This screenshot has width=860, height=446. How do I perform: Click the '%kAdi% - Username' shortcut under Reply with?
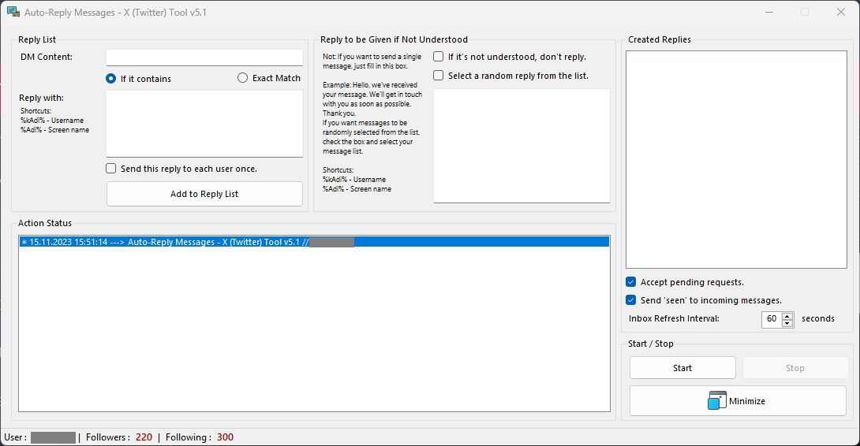click(x=52, y=121)
